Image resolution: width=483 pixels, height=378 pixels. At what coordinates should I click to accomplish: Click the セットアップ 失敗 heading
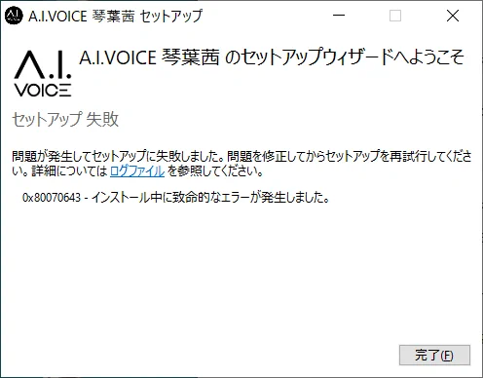coord(65,119)
